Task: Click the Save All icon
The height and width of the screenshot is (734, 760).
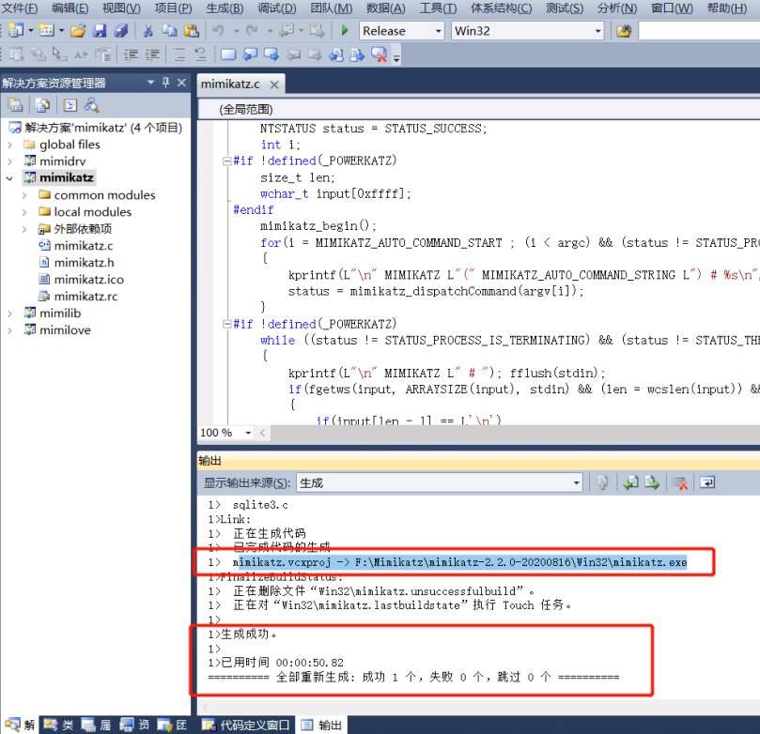Action: (x=120, y=31)
